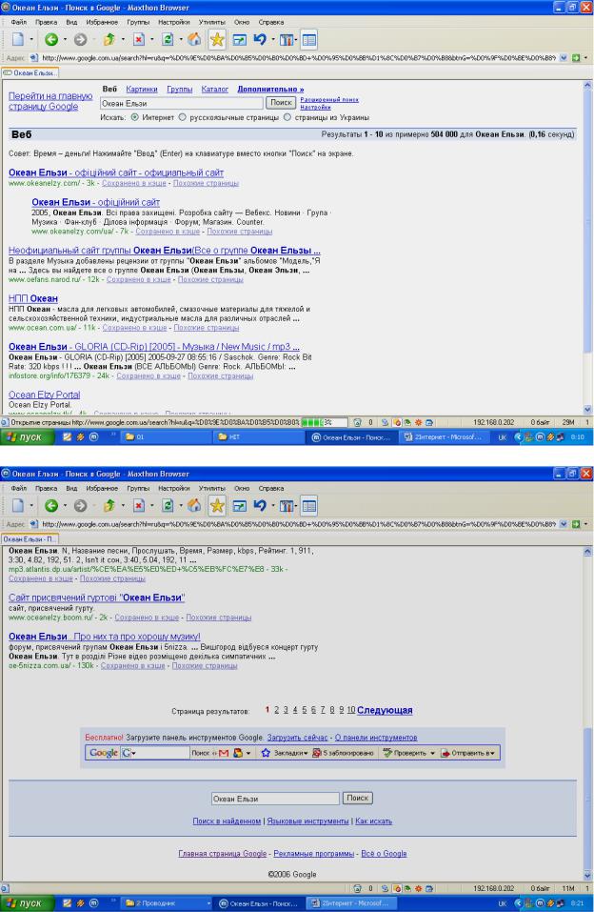
Task: Click the bottom Океан Ельзи search input field
Action: pyautogui.click(x=275, y=799)
